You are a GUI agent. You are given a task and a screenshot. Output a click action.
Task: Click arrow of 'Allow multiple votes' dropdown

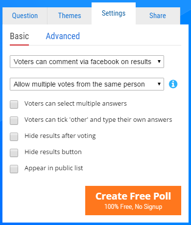[159, 84]
